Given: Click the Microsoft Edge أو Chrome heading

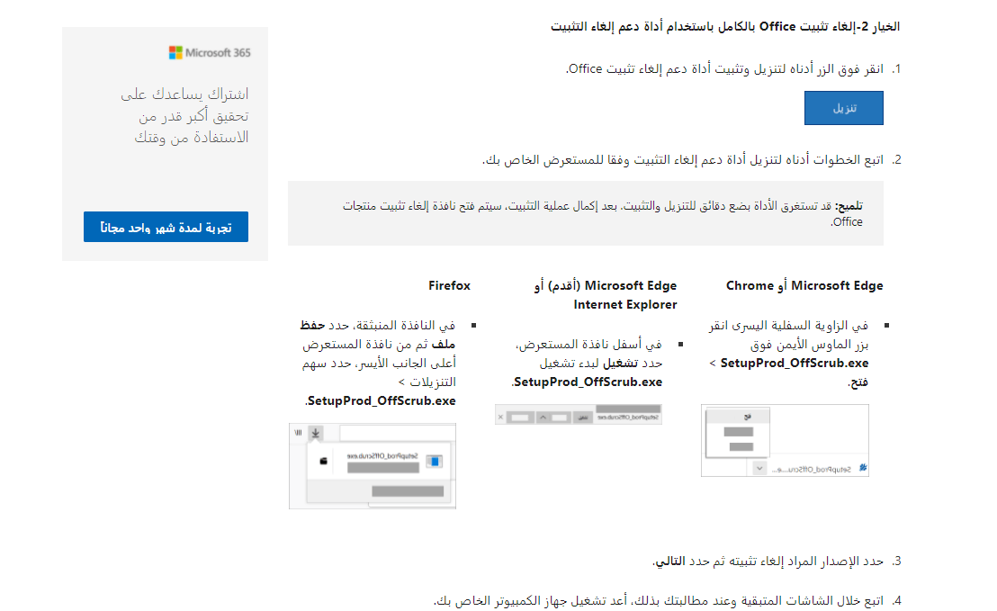Looking at the screenshot, I should 804,286.
